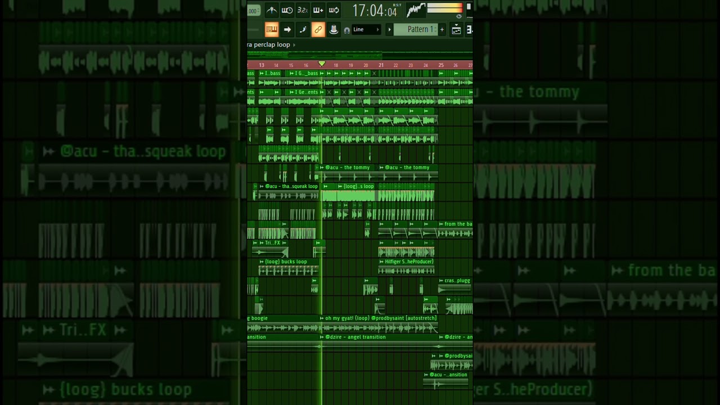Select 'oh my gyat! (loop)' clip
Screen dimensions: 720x405
tap(379, 325)
